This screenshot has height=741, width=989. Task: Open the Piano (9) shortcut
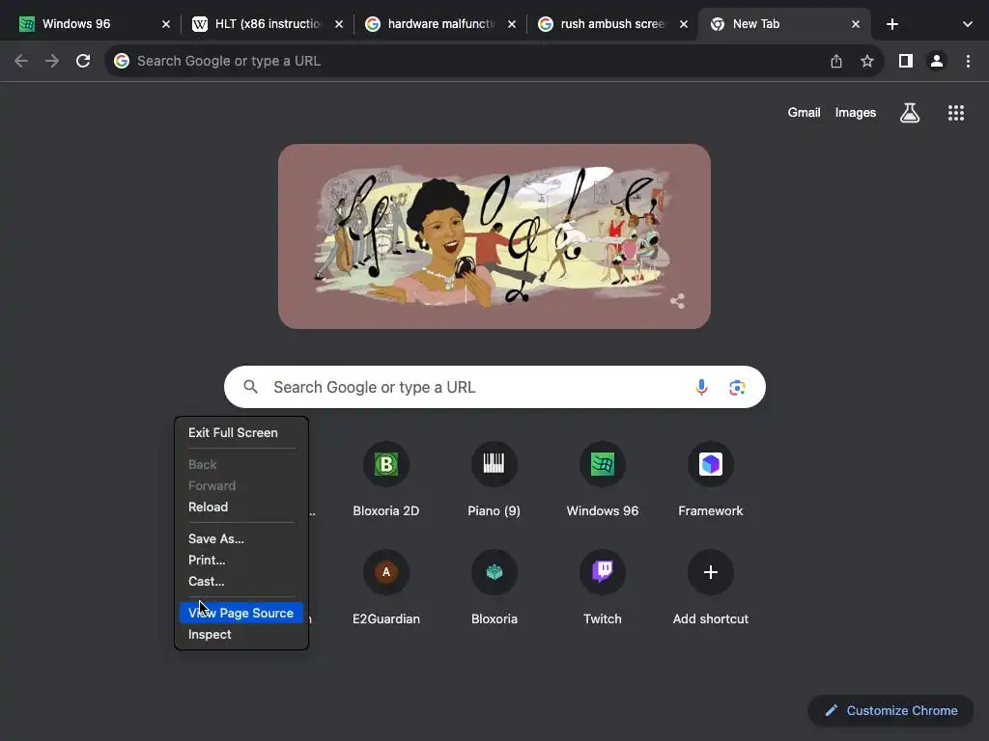pyautogui.click(x=494, y=480)
